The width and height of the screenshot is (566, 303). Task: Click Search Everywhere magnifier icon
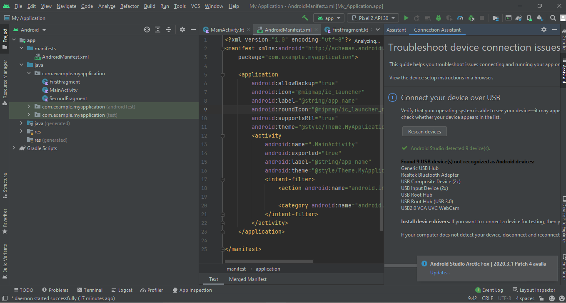(x=553, y=18)
